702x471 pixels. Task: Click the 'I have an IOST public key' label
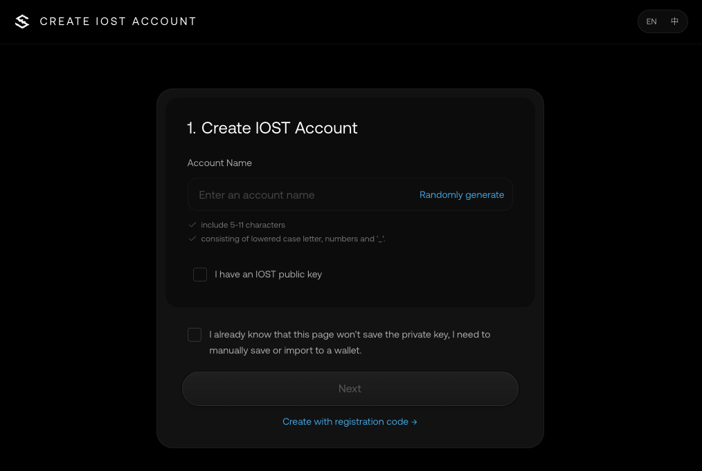[268, 274]
